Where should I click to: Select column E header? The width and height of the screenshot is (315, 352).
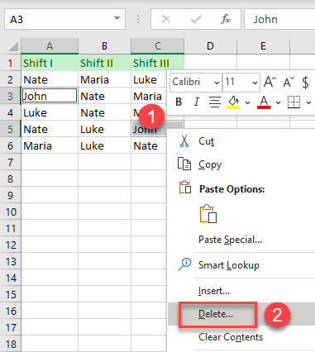click(x=263, y=46)
